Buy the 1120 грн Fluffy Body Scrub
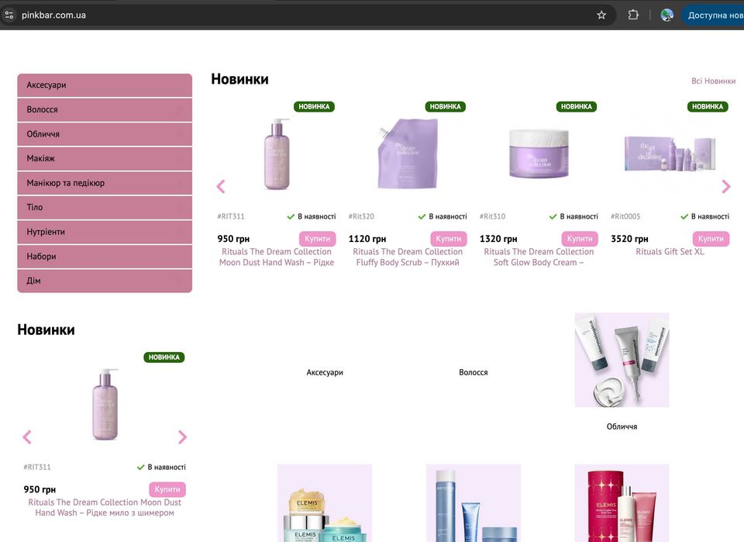Screen dimensions: 744x542 [449, 239]
